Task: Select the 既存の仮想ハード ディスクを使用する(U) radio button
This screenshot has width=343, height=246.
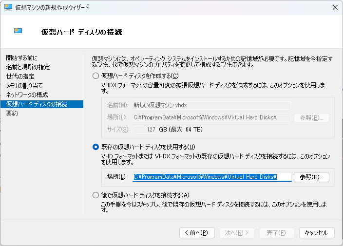Action: pyautogui.click(x=95, y=147)
